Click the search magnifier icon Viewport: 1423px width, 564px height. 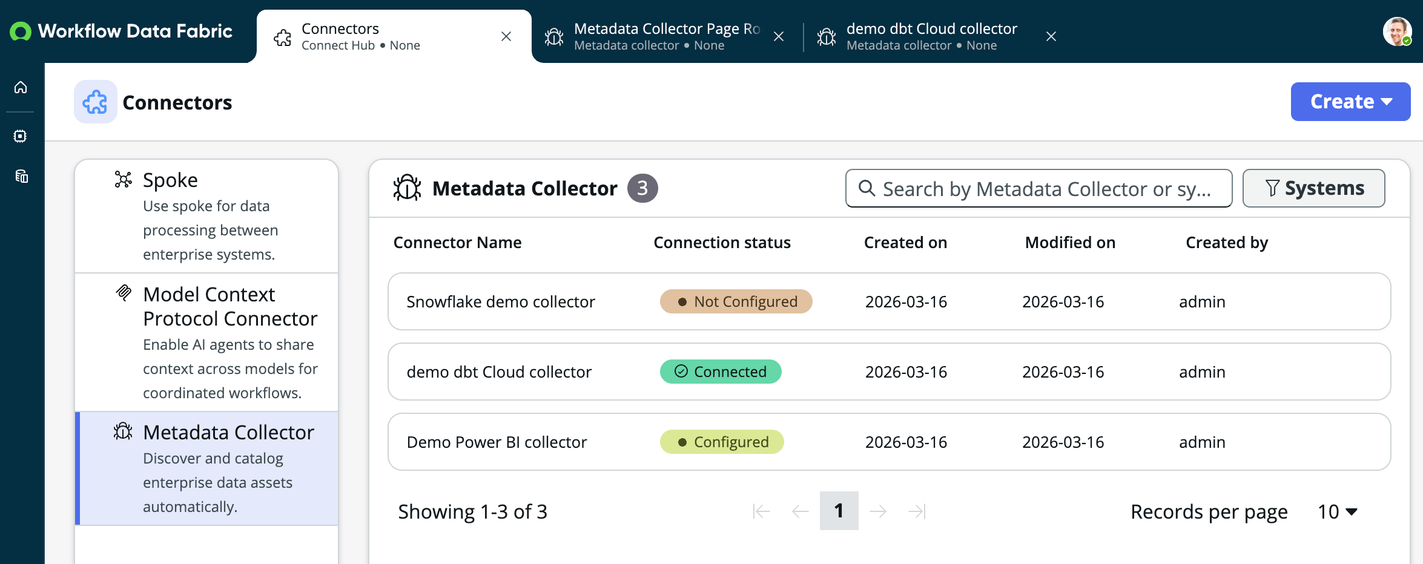867,188
